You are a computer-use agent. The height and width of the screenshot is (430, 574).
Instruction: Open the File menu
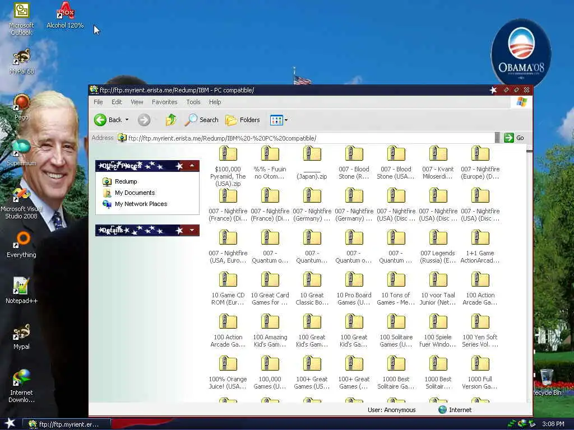[x=98, y=102]
